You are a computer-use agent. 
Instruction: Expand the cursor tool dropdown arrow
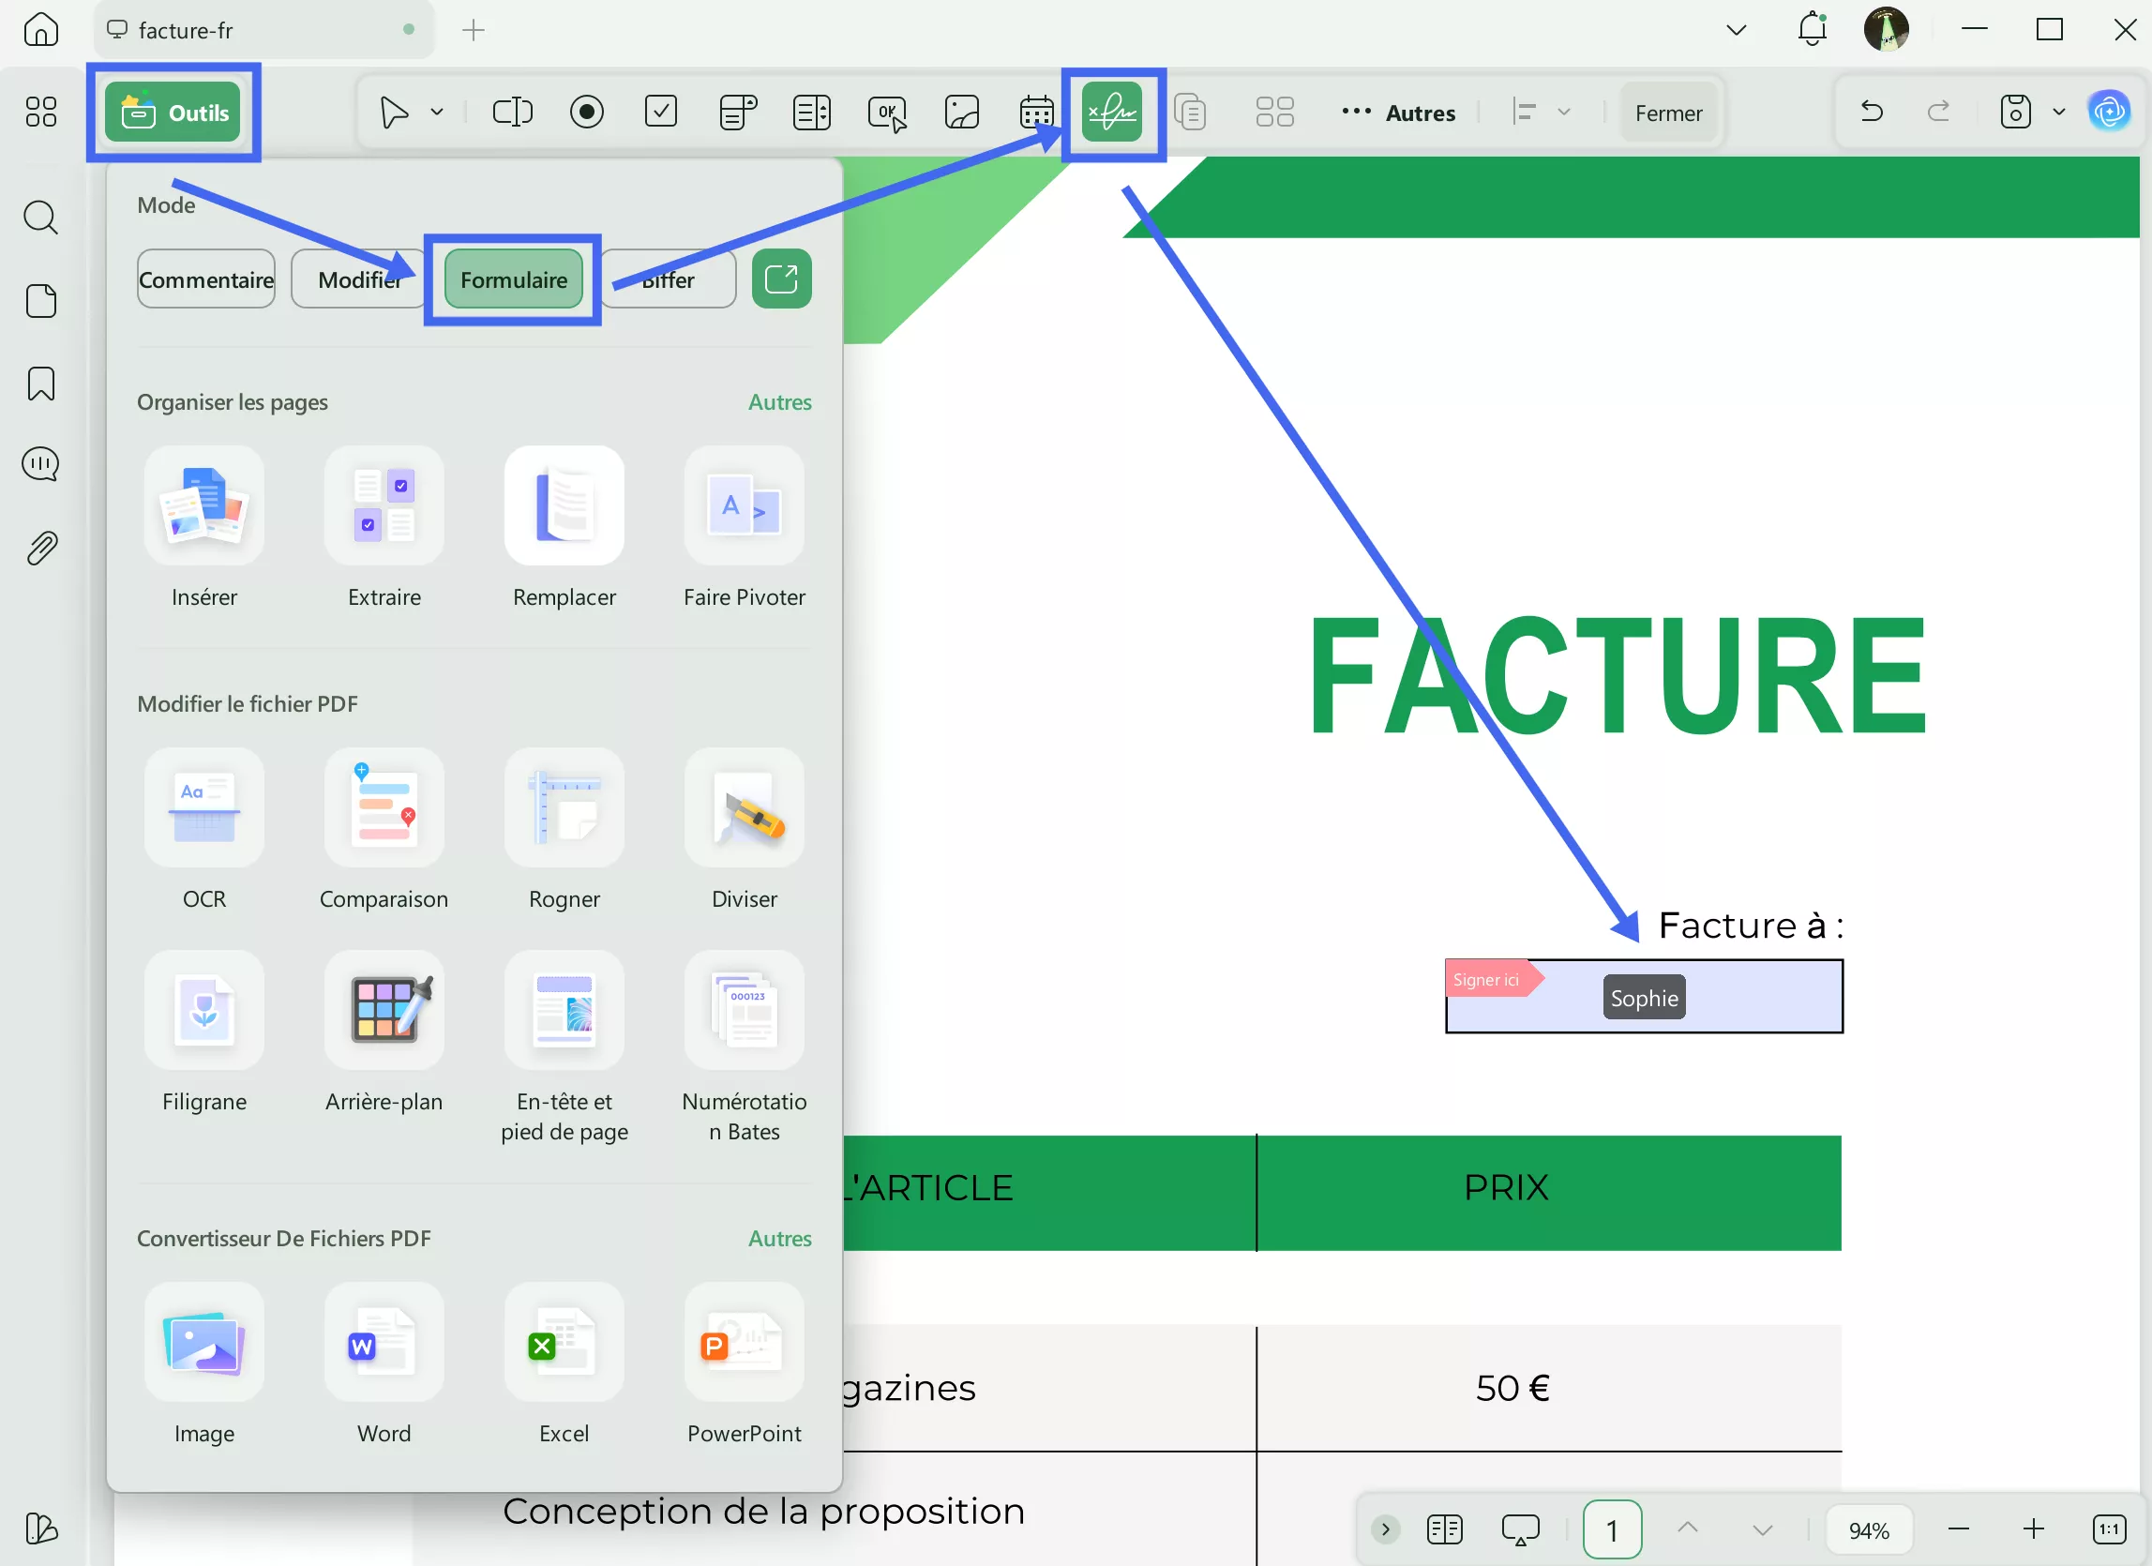(x=436, y=112)
